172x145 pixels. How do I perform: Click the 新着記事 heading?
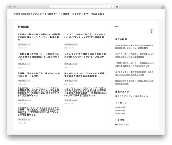(23, 27)
